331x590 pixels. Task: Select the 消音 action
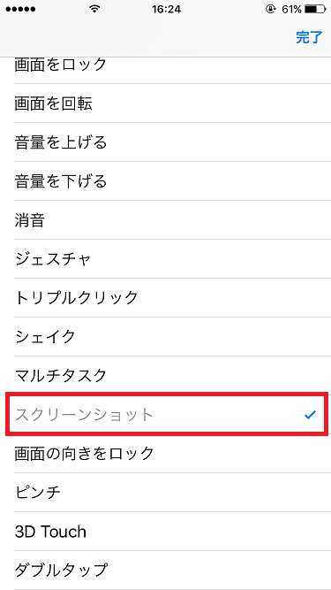tap(166, 219)
